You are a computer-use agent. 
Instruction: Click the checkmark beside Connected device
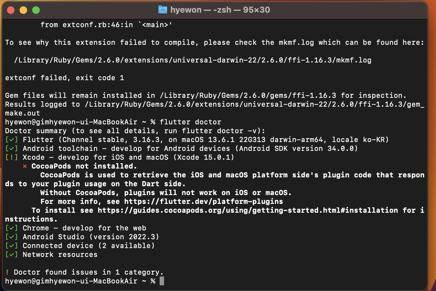[x=12, y=246]
